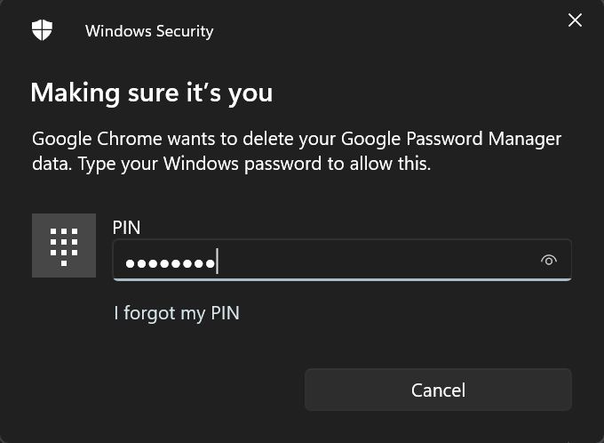This screenshot has width=604, height=443.
Task: Click the 'Windows password' phrase in message
Action: click(242, 164)
